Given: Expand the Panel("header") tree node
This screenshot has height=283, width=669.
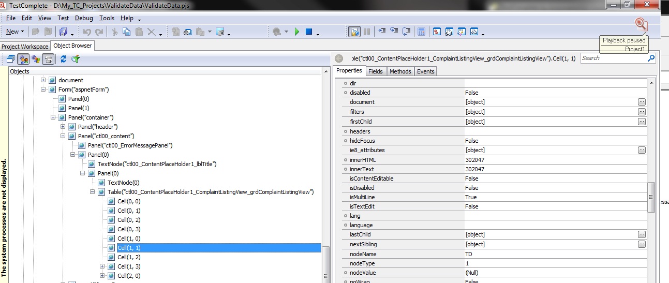Looking at the screenshot, I should pos(63,127).
